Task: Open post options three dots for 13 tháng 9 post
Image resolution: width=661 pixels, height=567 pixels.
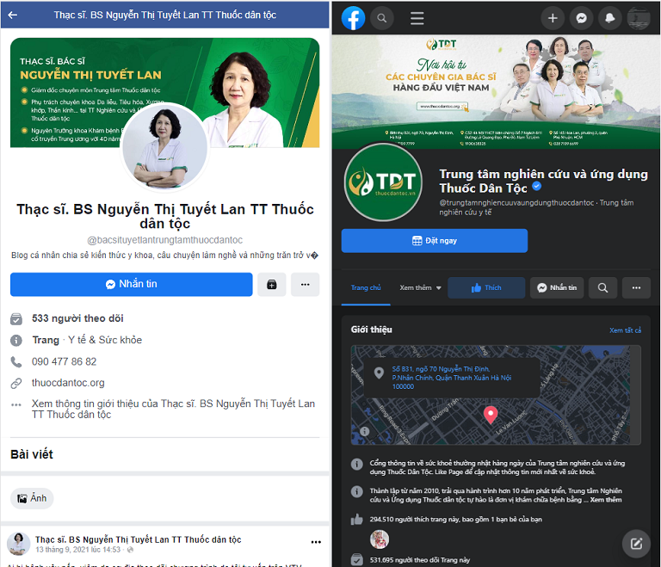Action: pos(316,542)
